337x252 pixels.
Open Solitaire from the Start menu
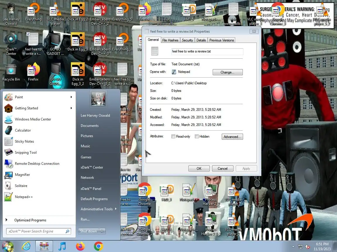(x=39, y=186)
